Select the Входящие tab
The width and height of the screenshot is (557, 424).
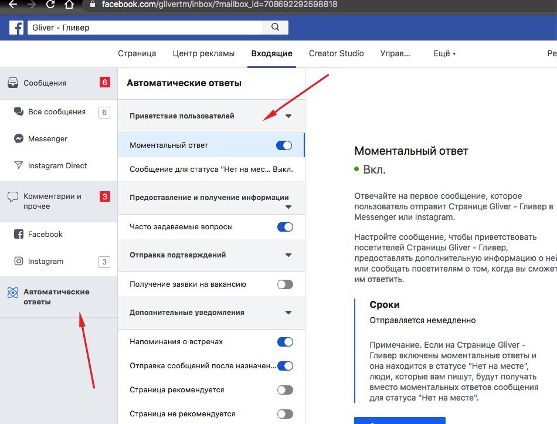(x=271, y=54)
